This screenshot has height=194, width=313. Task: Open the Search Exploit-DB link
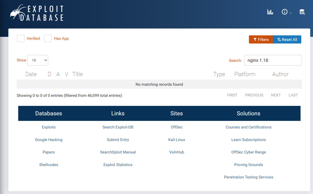pyautogui.click(x=118, y=127)
